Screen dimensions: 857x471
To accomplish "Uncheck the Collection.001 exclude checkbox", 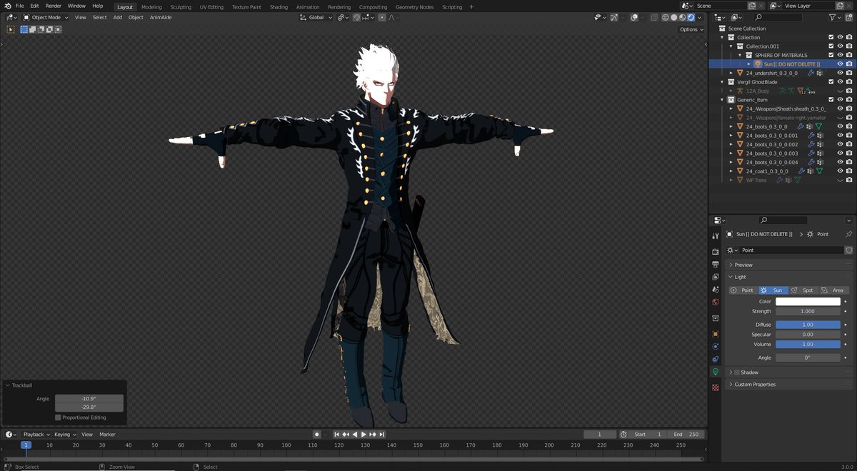I will click(x=831, y=46).
